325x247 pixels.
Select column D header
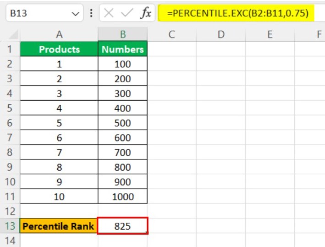(x=221, y=34)
